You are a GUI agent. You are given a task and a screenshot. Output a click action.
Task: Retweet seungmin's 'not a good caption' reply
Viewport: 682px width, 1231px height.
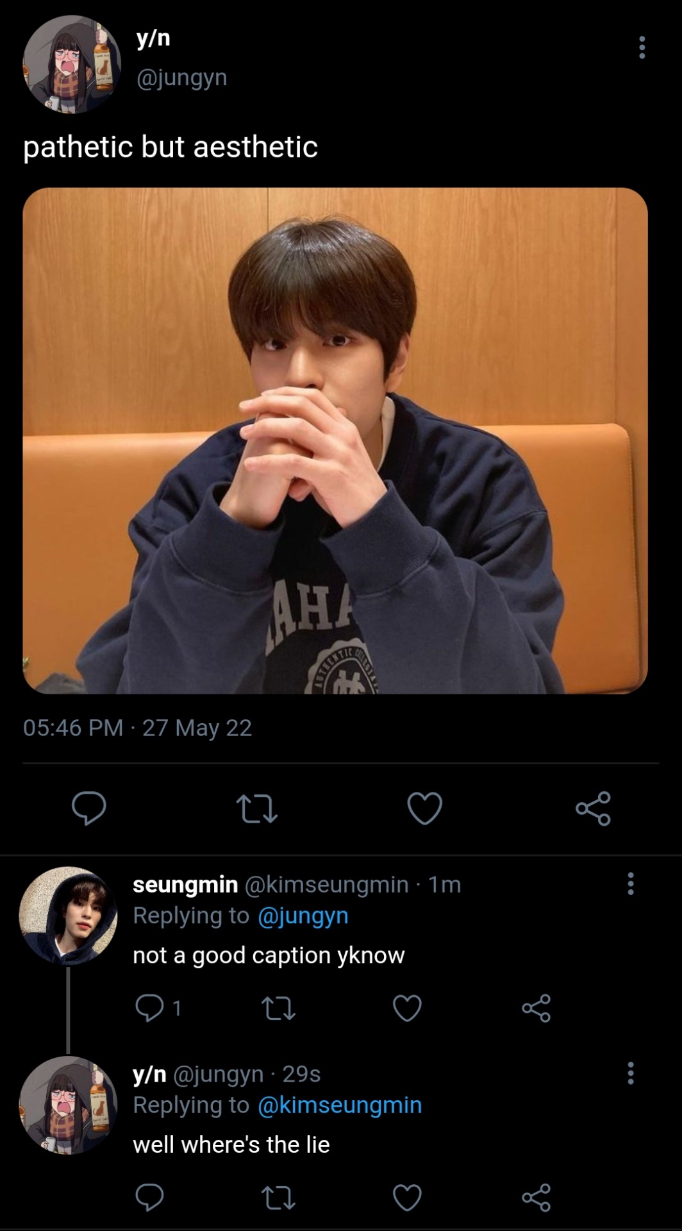tap(279, 1008)
